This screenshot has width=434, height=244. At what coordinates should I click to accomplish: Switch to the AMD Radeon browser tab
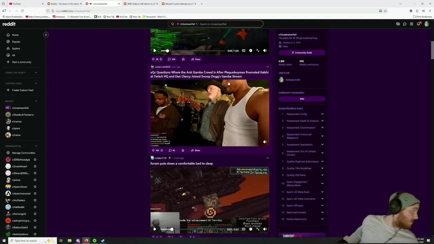click(141, 4)
